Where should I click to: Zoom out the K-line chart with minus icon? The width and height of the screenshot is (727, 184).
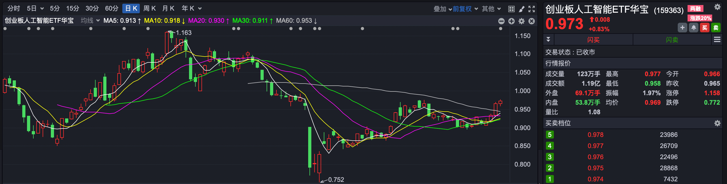501,21
